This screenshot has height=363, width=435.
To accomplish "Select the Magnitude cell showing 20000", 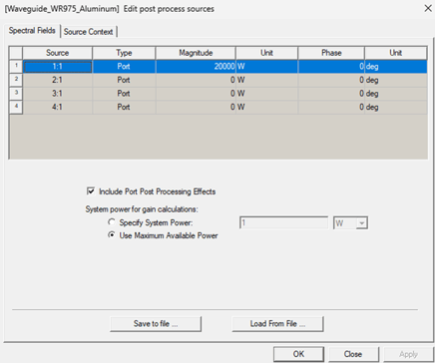I will [x=196, y=66].
